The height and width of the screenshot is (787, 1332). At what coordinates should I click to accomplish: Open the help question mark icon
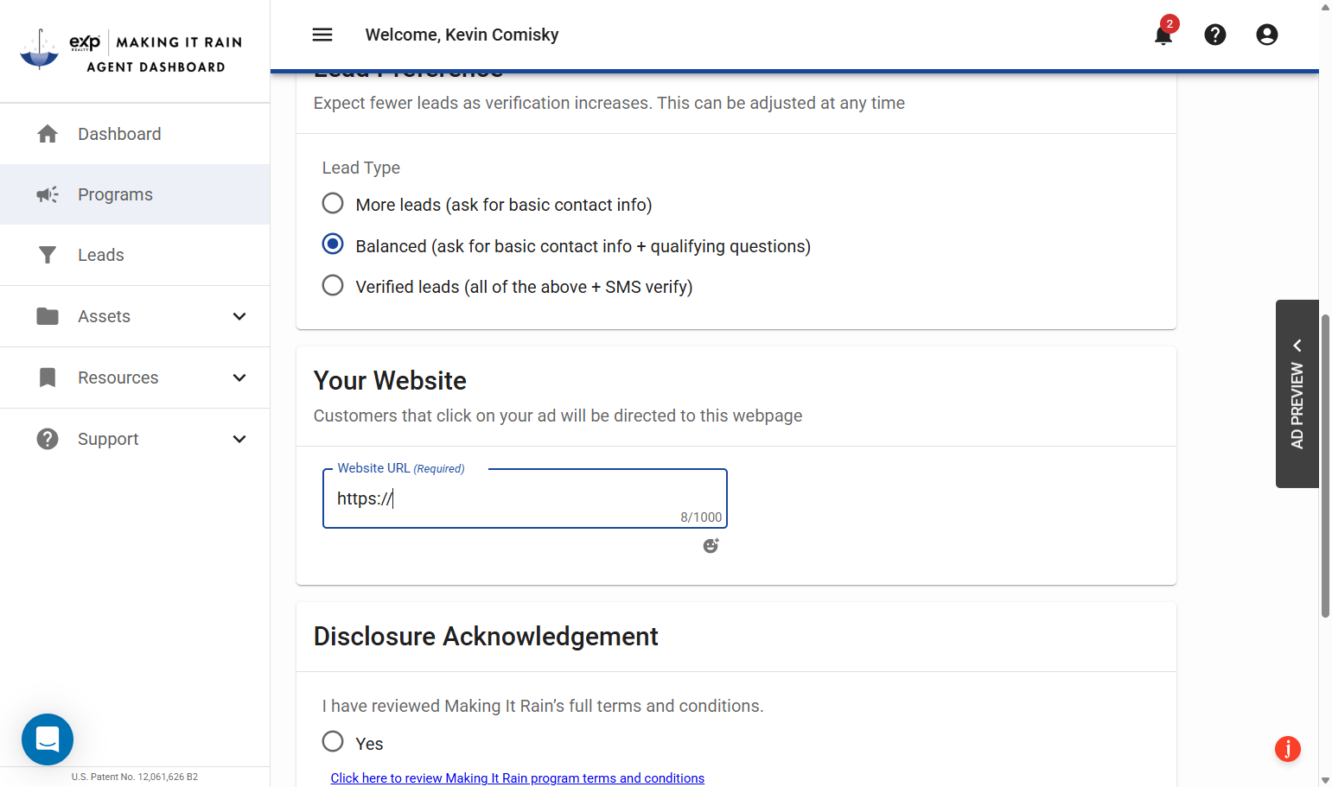1215,35
